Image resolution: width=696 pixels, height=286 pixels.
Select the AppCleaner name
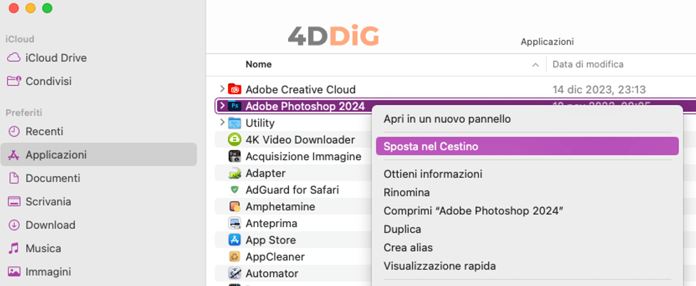point(274,257)
